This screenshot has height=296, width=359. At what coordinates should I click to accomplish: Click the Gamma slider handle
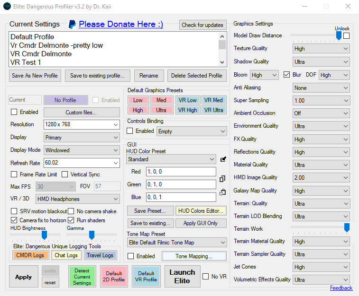point(92,235)
